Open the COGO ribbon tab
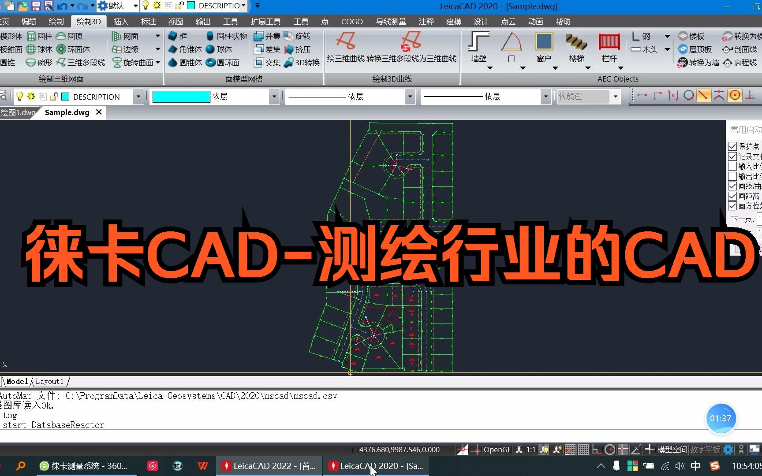The width and height of the screenshot is (762, 476). click(352, 22)
